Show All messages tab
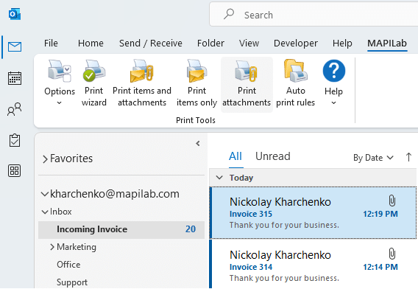The height and width of the screenshot is (289, 418). tap(235, 156)
